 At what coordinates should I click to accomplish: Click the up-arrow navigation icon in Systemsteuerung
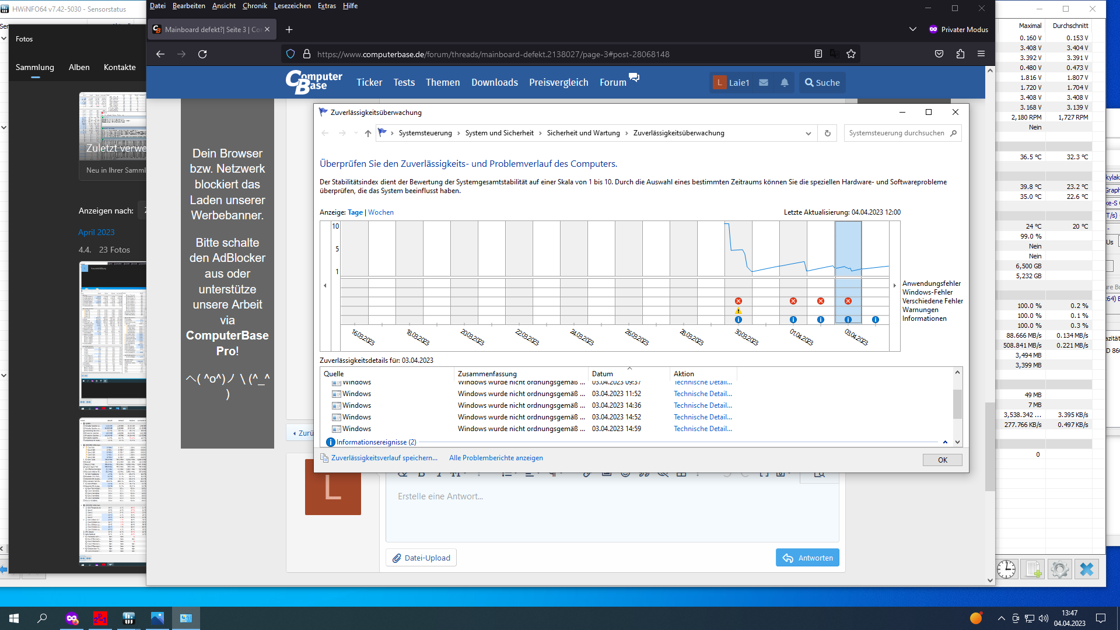(x=367, y=133)
